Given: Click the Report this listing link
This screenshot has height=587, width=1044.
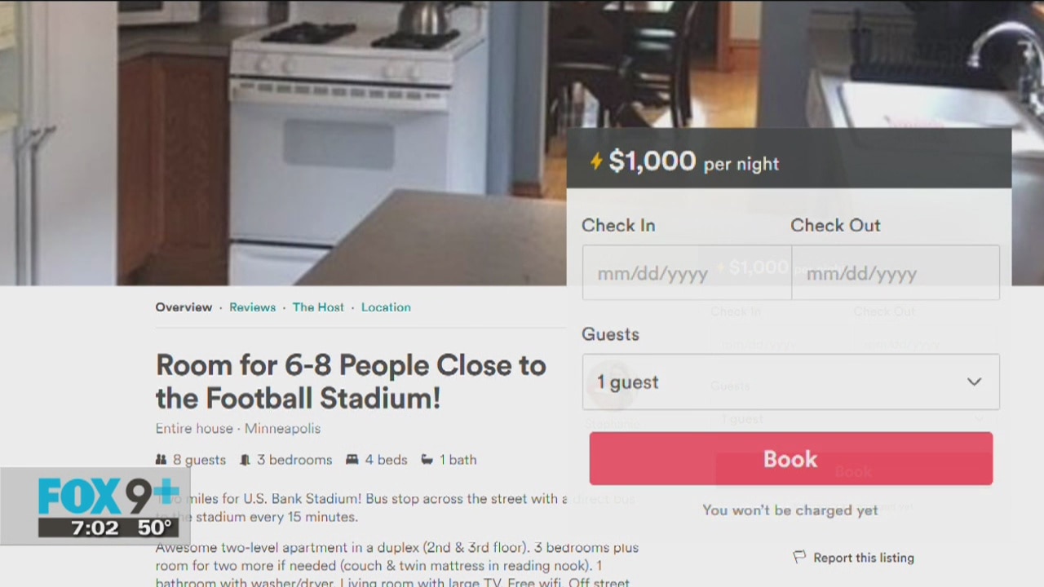Looking at the screenshot, I should tap(864, 558).
